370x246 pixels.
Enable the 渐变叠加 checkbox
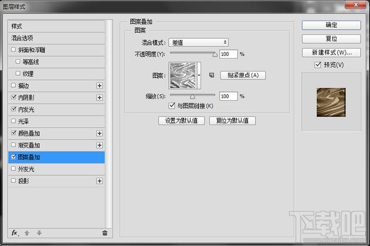point(13,145)
